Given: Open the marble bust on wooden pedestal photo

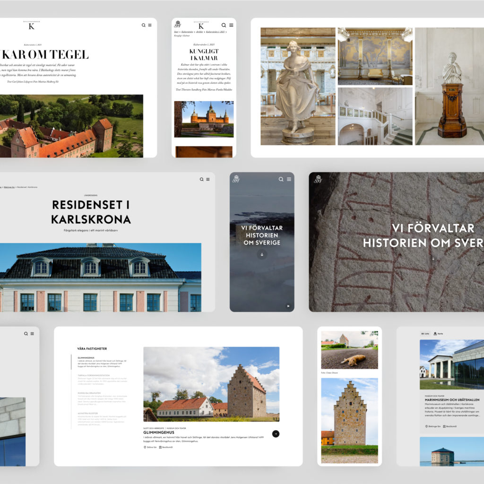Looking at the screenshot, I should click(449, 86).
